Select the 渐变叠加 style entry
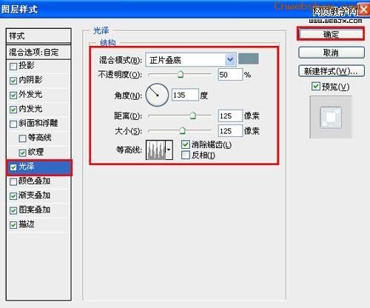 34,195
